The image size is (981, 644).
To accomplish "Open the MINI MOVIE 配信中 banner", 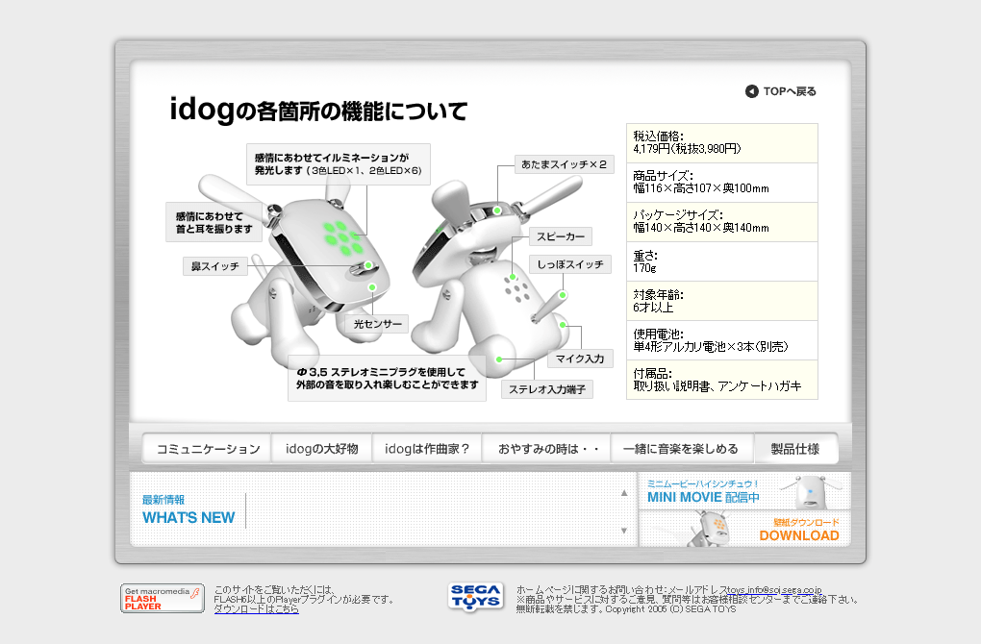I will click(744, 491).
